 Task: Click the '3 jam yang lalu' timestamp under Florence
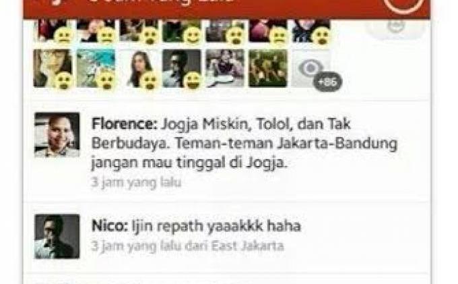pyautogui.click(x=136, y=183)
